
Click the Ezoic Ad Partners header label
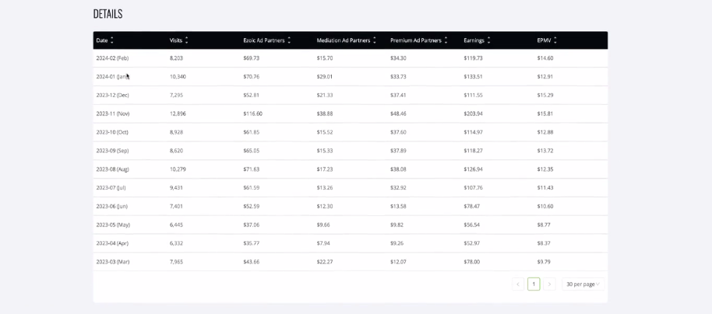[264, 40]
